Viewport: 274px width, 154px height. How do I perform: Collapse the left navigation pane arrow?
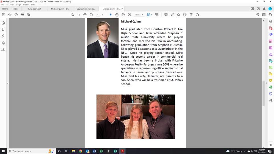pyautogui.click(x=8, y=83)
